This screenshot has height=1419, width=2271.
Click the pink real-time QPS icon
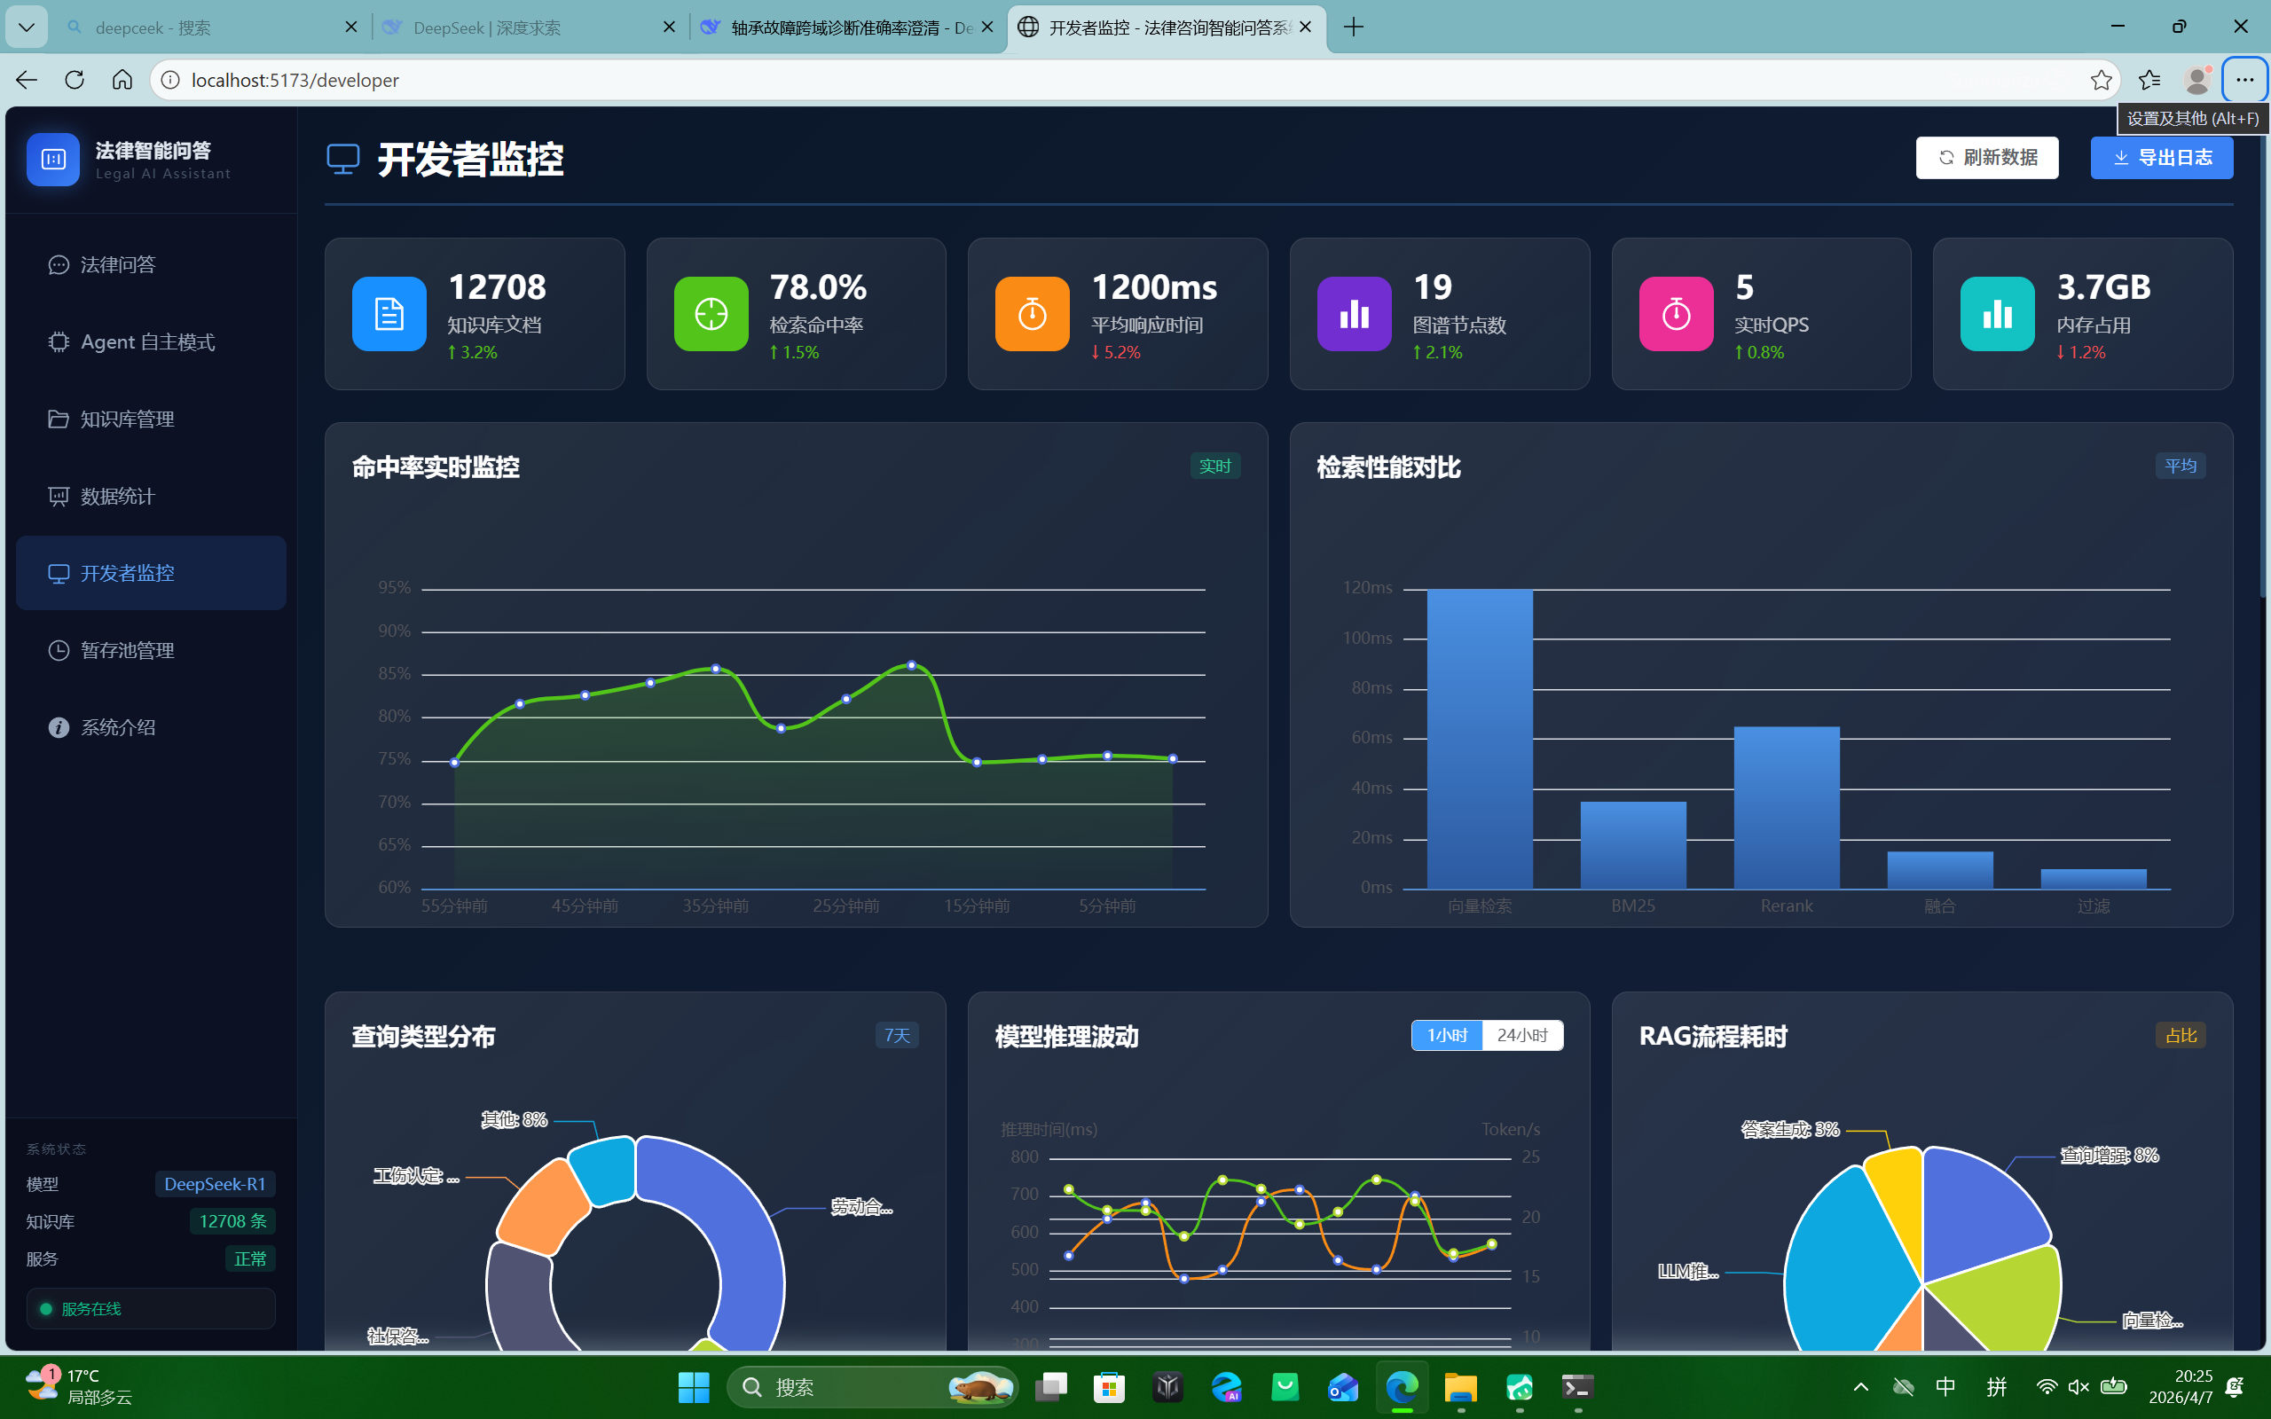pos(1675,313)
